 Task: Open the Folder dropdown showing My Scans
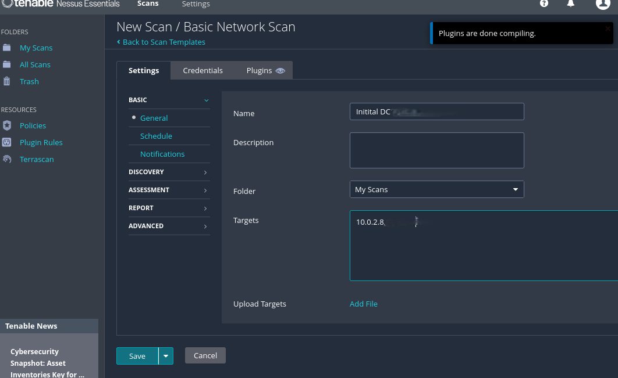[x=436, y=190]
